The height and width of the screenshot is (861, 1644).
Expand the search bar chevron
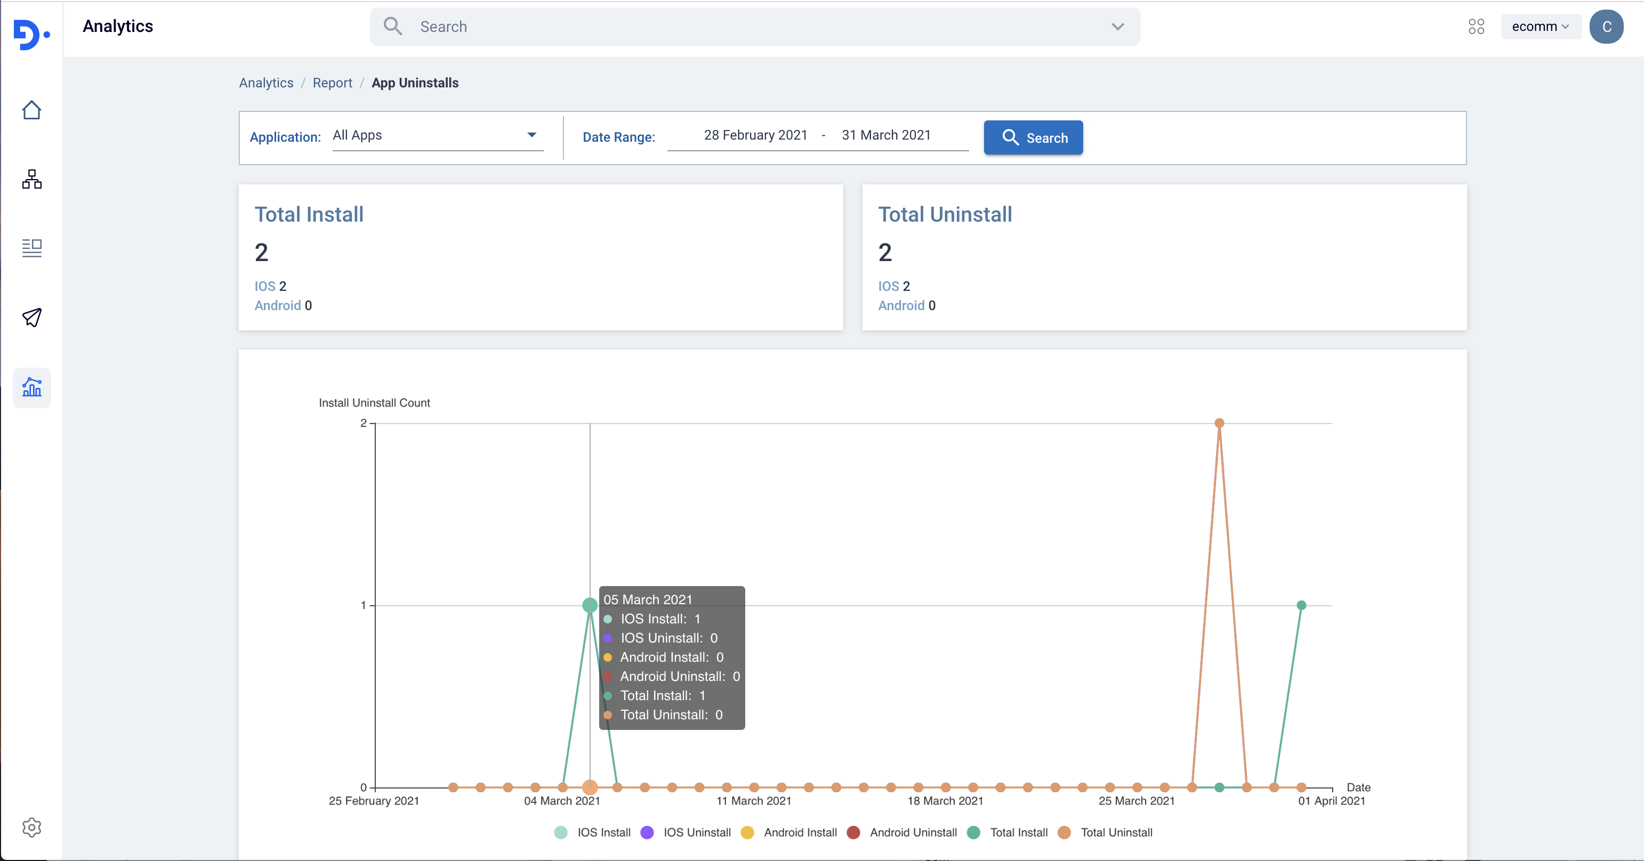1117,27
